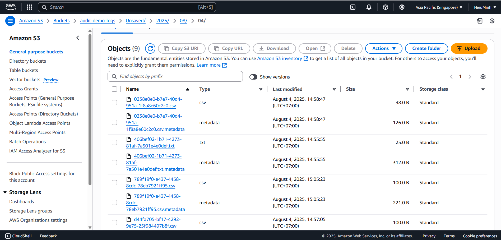Open the AWS console home logo
Viewport: 501px width, 240px height.
pos(11,7)
